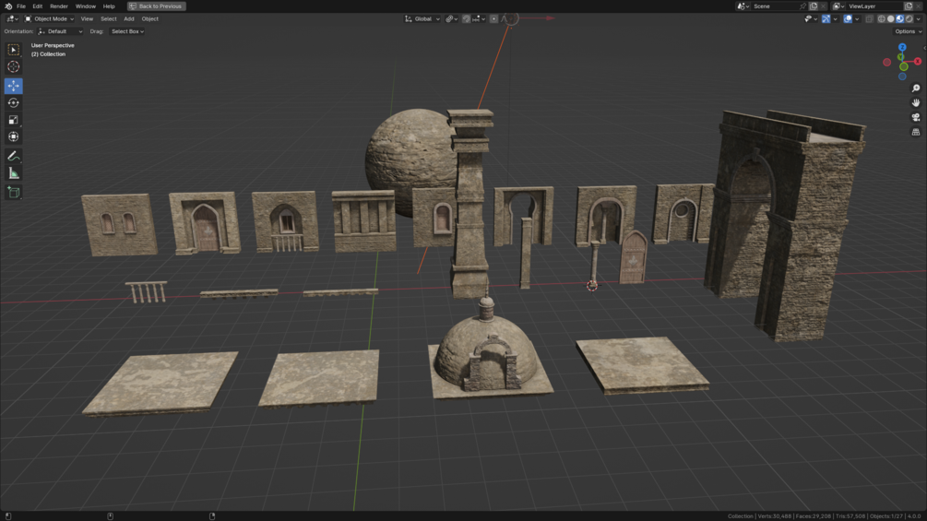The width and height of the screenshot is (927, 521).
Task: Open object visibility filter dropdown
Action: coord(810,18)
